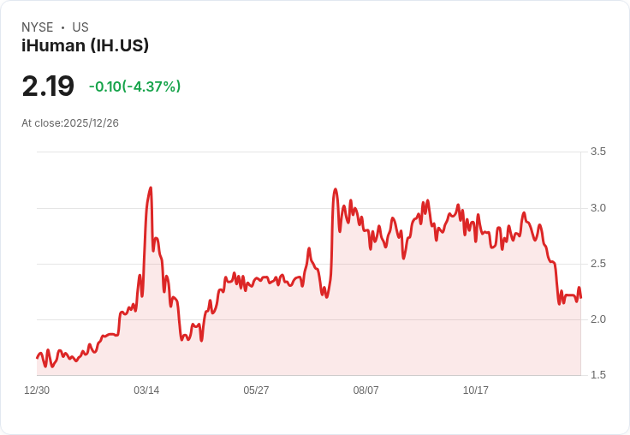
Task: Click the chart line's final rightmost point
Action: (x=580, y=297)
